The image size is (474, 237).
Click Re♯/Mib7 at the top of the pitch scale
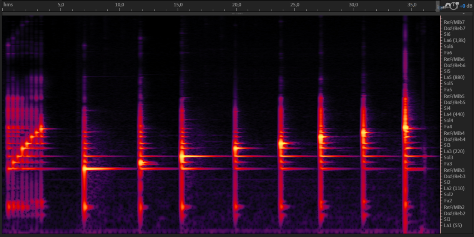454,22
